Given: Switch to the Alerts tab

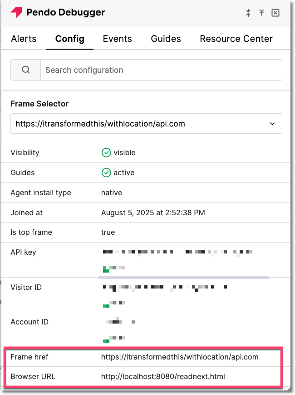Looking at the screenshot, I should pyautogui.click(x=24, y=39).
